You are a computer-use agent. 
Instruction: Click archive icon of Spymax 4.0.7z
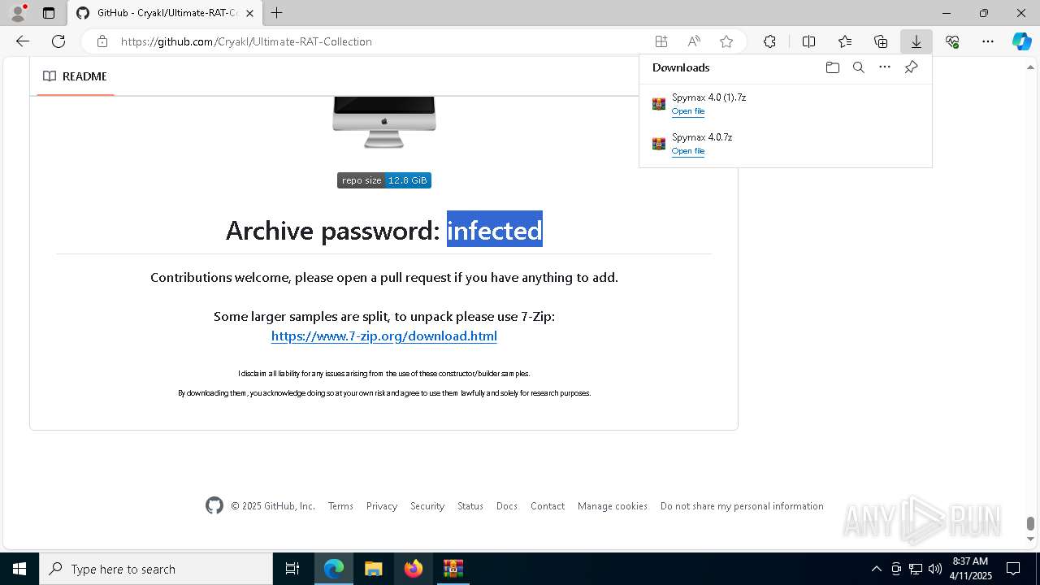click(x=659, y=144)
